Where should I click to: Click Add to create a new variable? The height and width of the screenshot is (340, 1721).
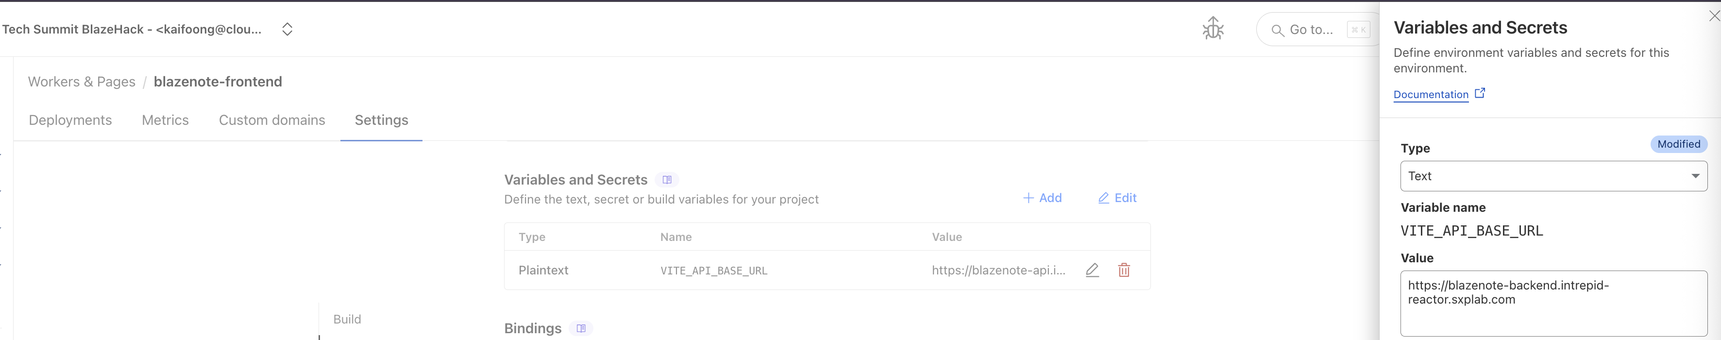(x=1042, y=198)
